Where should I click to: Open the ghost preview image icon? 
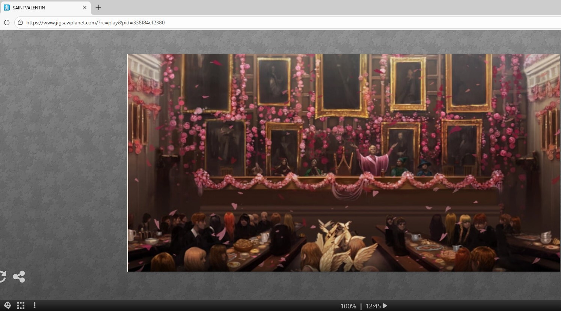coord(7,305)
